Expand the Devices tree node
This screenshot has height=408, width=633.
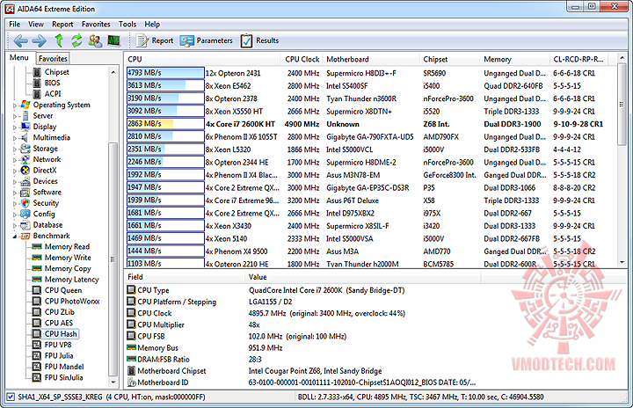15,182
